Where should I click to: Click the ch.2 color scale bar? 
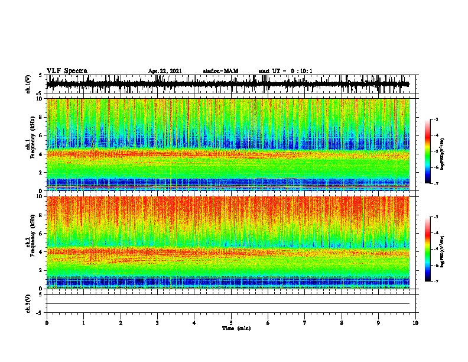pos(428,249)
